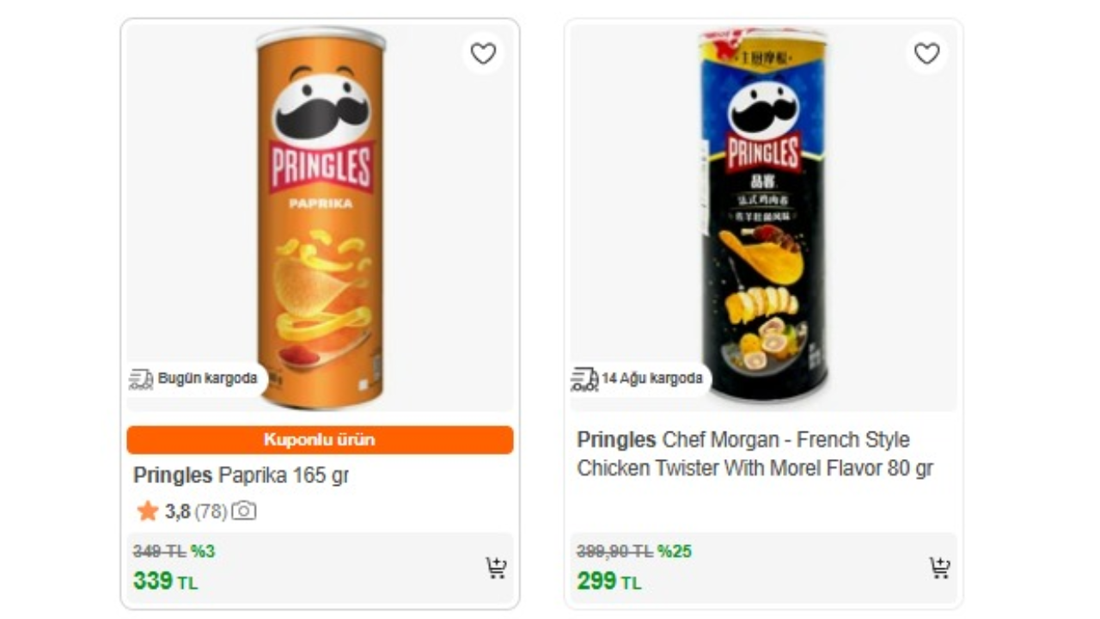Image resolution: width=1100 pixels, height=619 pixels.
Task: Add Chef Morgan Pringles to cart
Action: pos(939,567)
